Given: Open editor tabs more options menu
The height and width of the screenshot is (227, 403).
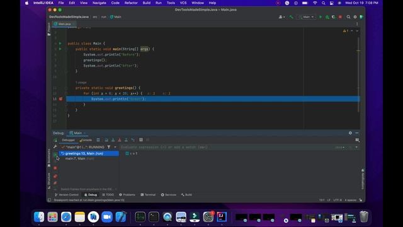Looking at the screenshot, I should (357, 24).
